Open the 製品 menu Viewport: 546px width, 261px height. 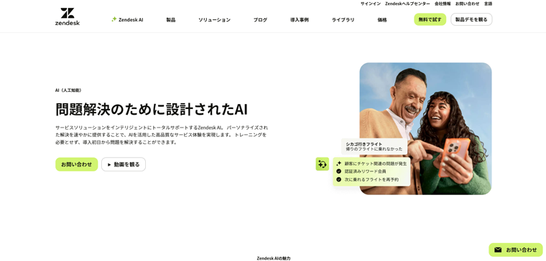[x=171, y=20]
